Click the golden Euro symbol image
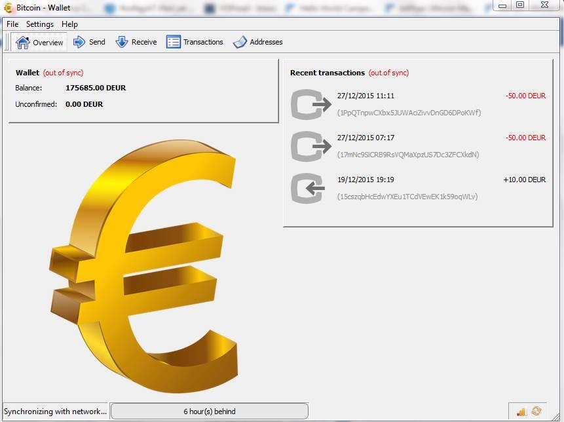Image resolution: width=564 pixels, height=422 pixels. (x=141, y=269)
